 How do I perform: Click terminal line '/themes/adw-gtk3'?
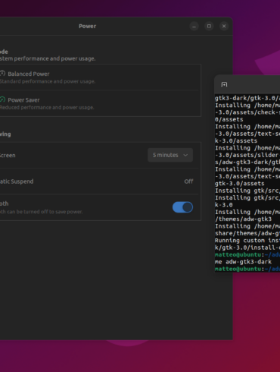coord(243,219)
